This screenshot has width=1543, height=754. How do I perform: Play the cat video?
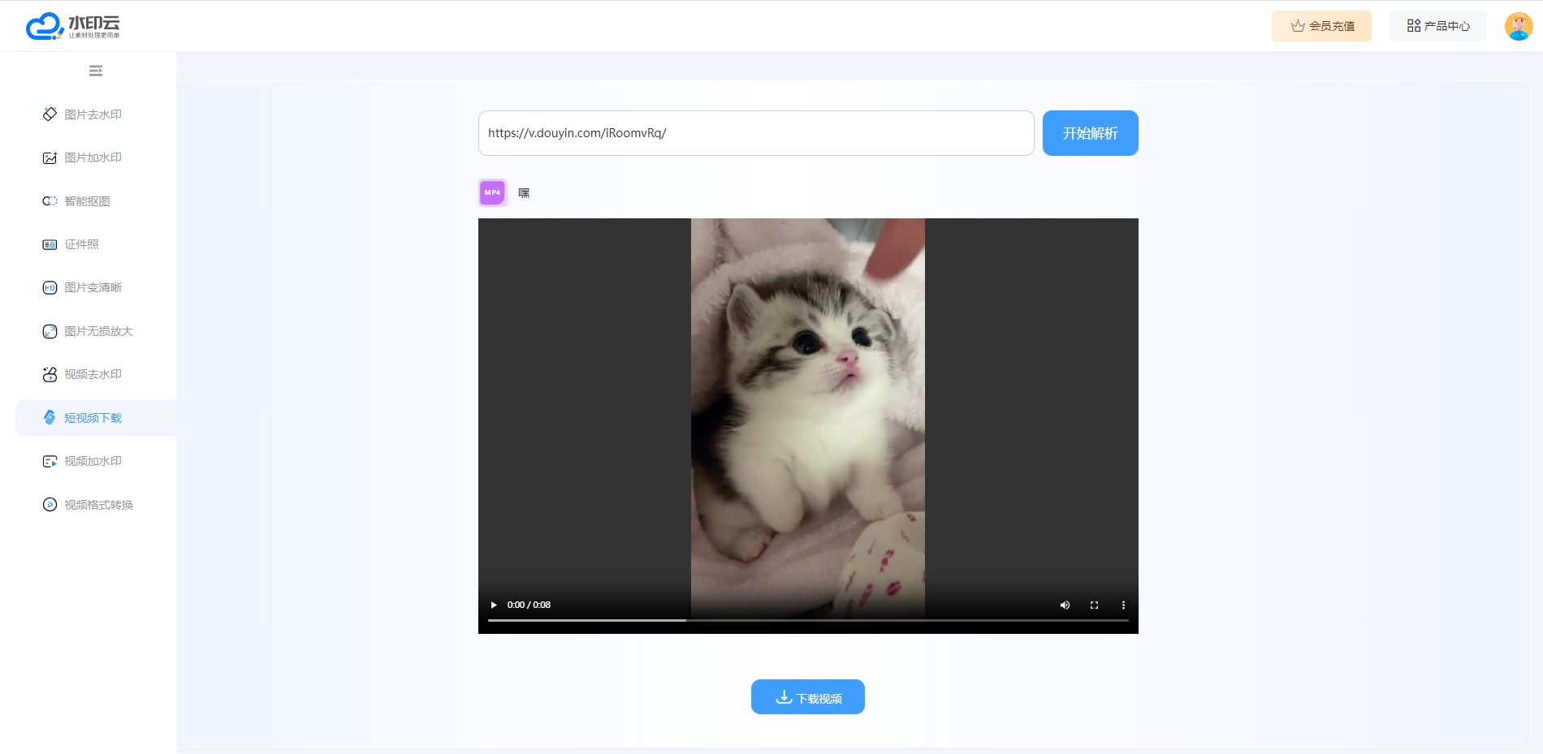pyautogui.click(x=494, y=605)
